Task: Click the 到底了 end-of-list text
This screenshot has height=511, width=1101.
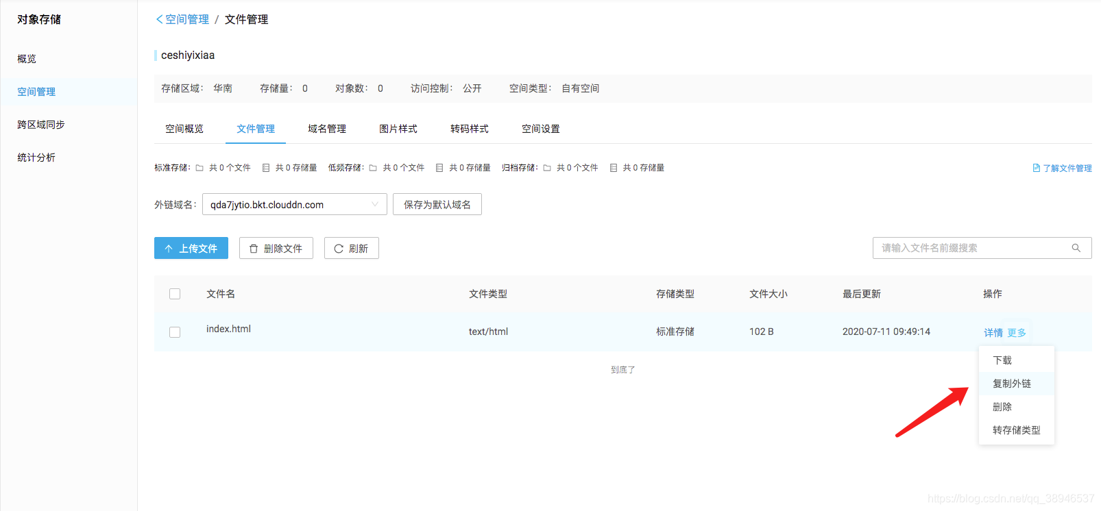Action: click(623, 370)
